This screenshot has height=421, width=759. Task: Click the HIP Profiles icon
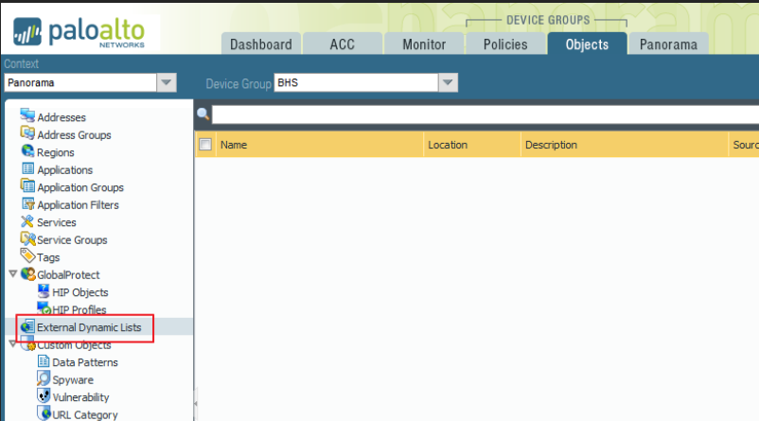(x=44, y=308)
